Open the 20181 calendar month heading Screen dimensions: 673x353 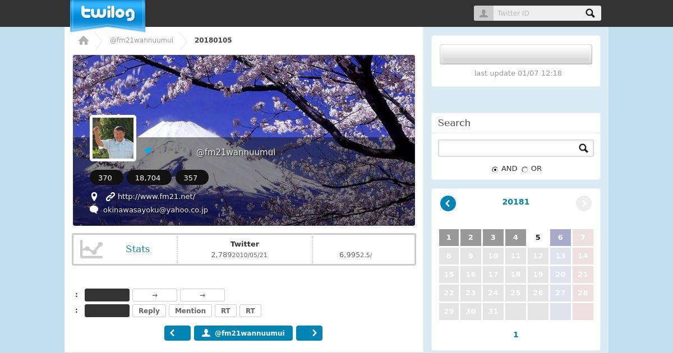[516, 202]
